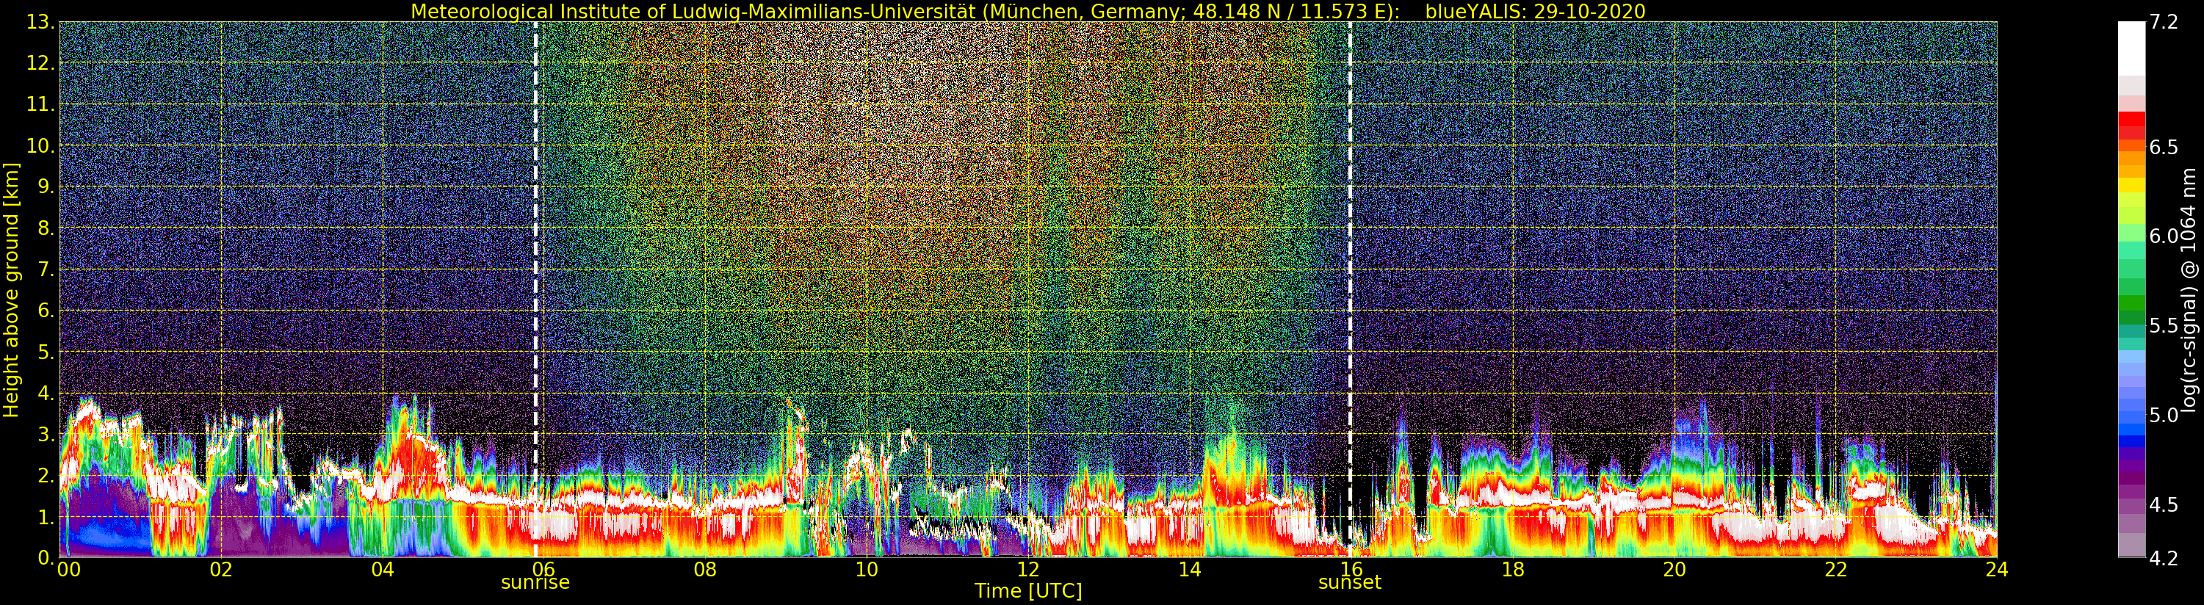Click the Time [UTC] axis label

[x=1027, y=591]
